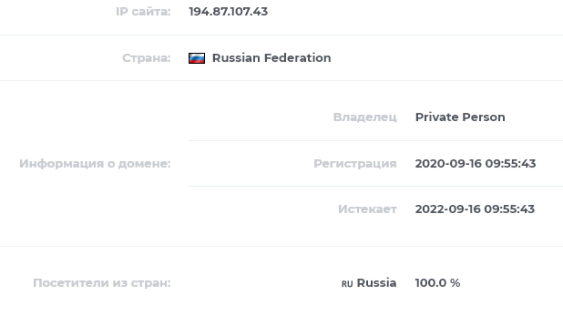Click the RU country code badge
Image resolution: width=563 pixels, height=316 pixels.
coord(347,284)
